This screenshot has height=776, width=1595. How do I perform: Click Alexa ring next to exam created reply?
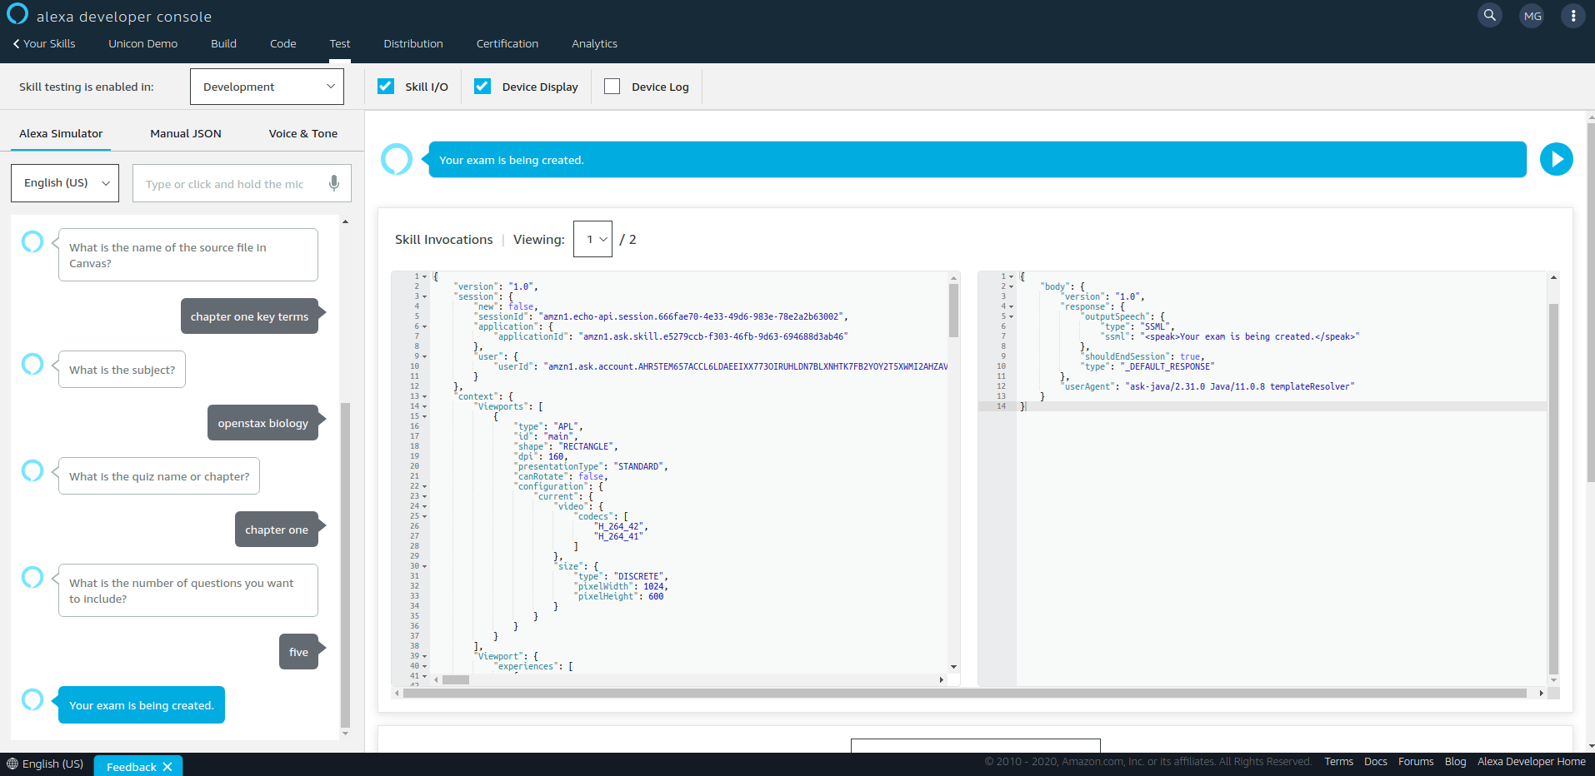(x=32, y=699)
